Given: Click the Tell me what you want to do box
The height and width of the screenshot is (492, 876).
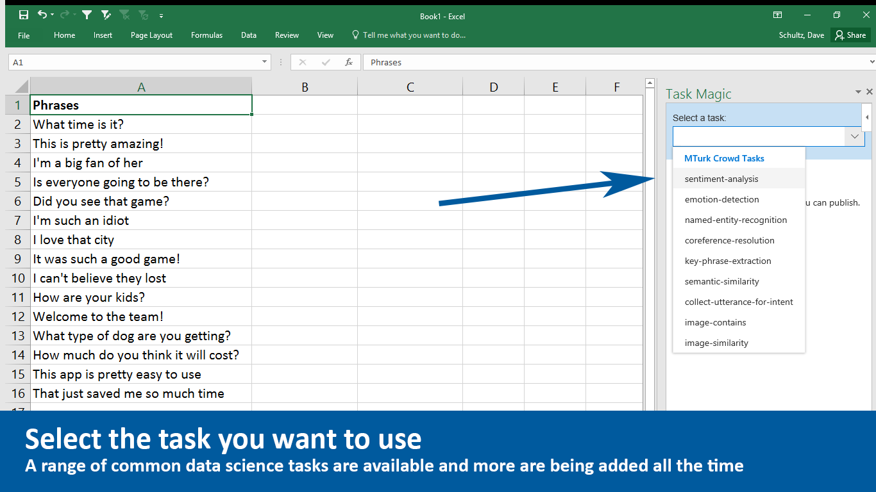Looking at the screenshot, I should point(409,35).
